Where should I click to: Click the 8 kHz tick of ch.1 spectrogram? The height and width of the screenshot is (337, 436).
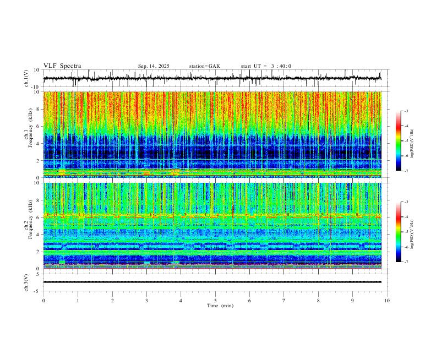tap(39, 109)
